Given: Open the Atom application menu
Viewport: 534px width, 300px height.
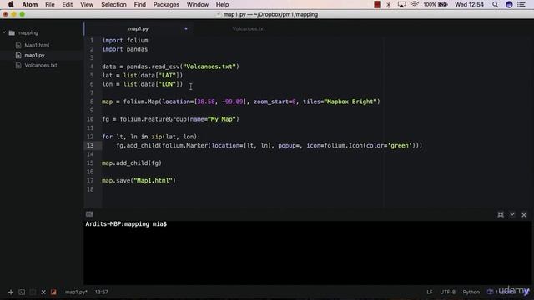Looking at the screenshot, I should click(30, 4).
